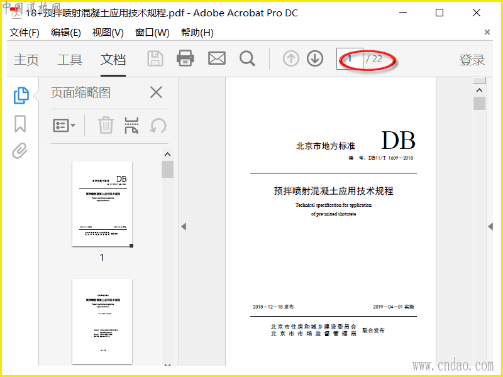Close the document with menu-bar X

tap(487, 32)
